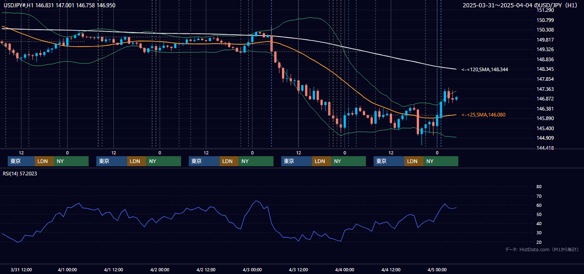This screenshot has height=274, width=584.
Task: Click the rightmost LDN session box
Action: [414, 161]
